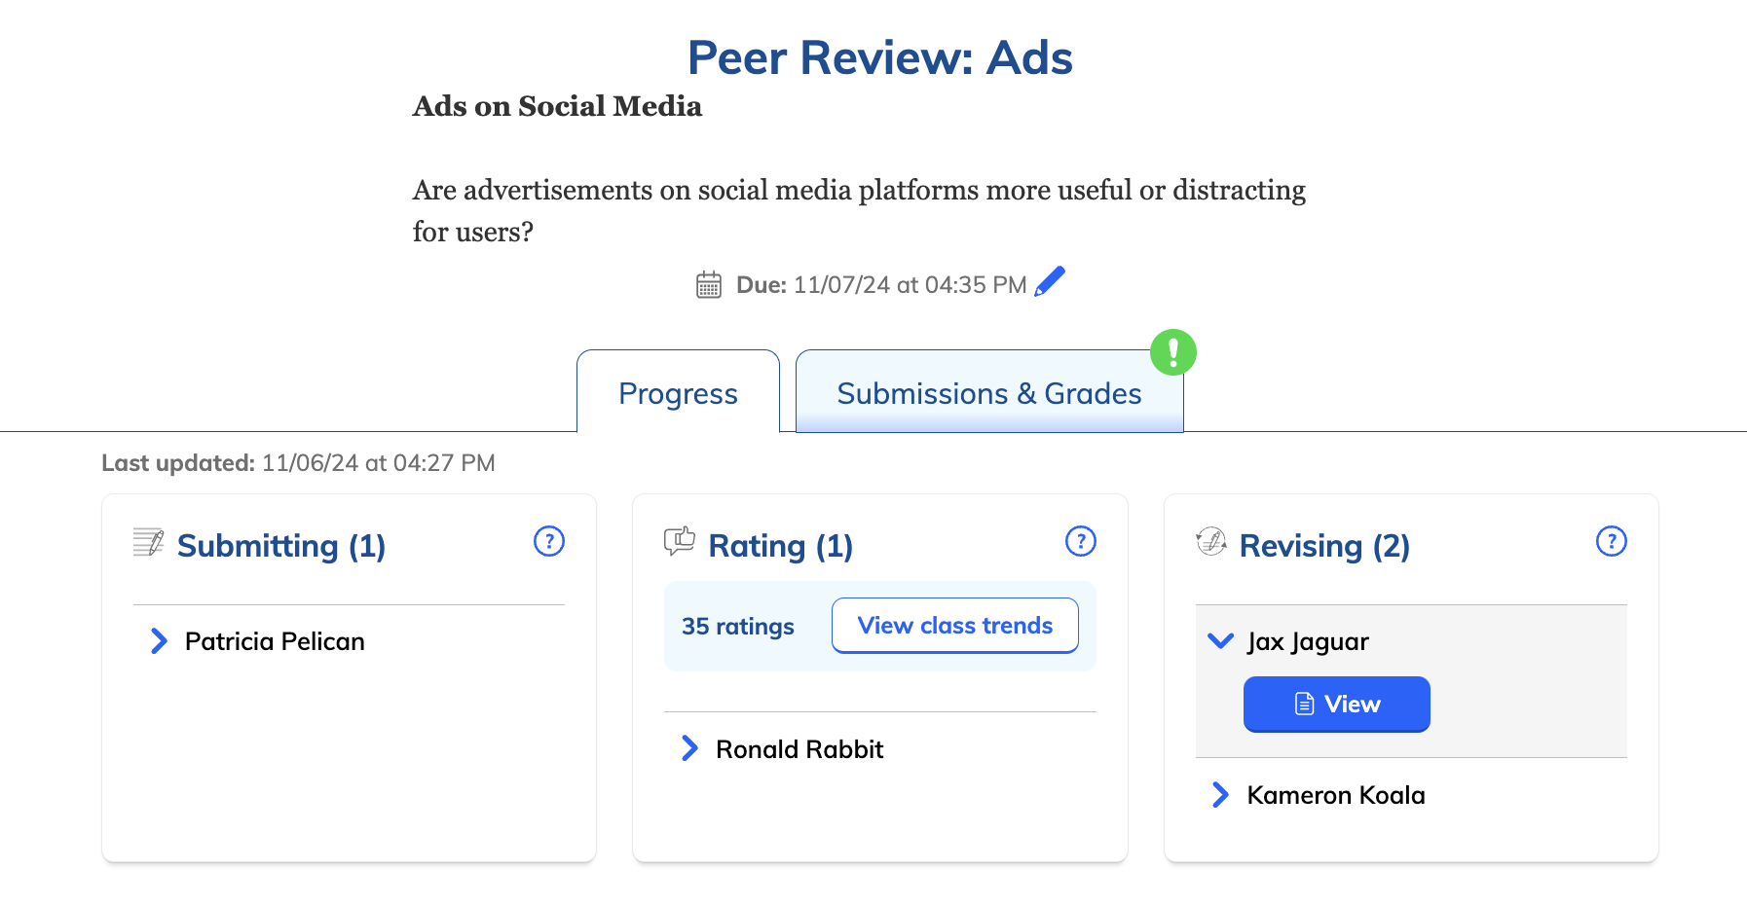Open help for Revising column
Image resolution: width=1747 pixels, height=905 pixels.
pos(1612,541)
